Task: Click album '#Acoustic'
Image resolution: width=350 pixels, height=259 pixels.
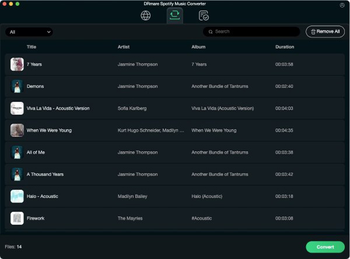Action: pyautogui.click(x=202, y=218)
